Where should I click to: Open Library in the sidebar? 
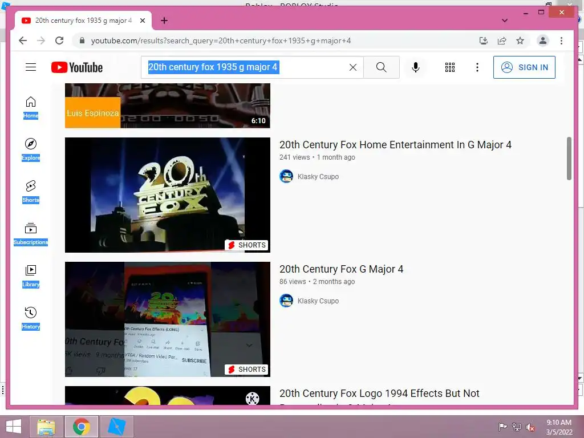[x=31, y=276]
